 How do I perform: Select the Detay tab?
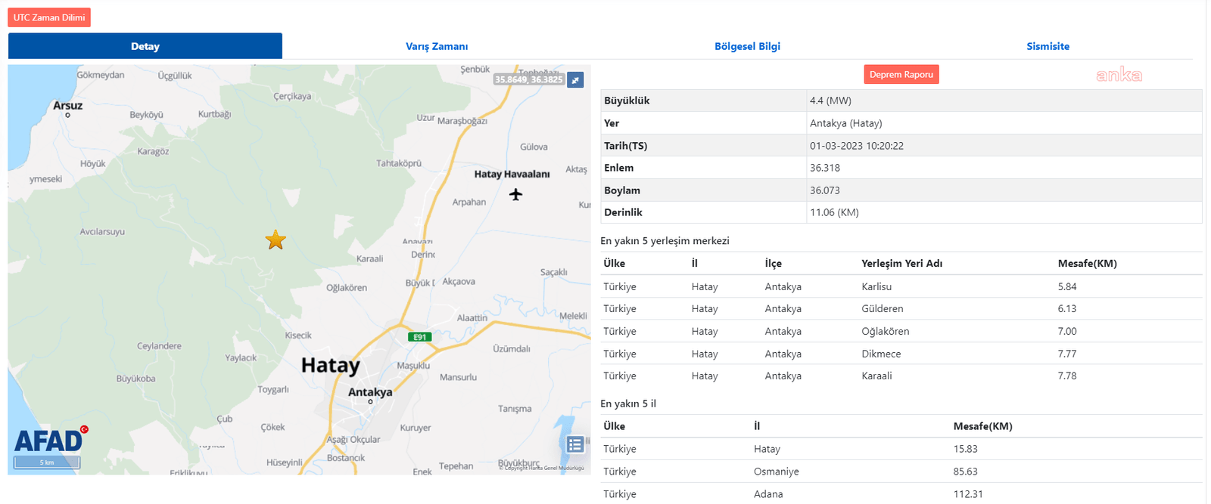[x=145, y=46]
